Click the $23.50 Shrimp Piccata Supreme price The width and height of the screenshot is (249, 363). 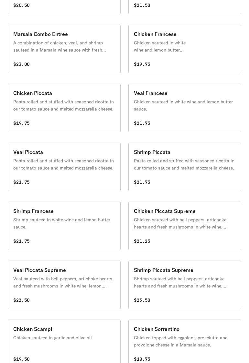coord(142,300)
